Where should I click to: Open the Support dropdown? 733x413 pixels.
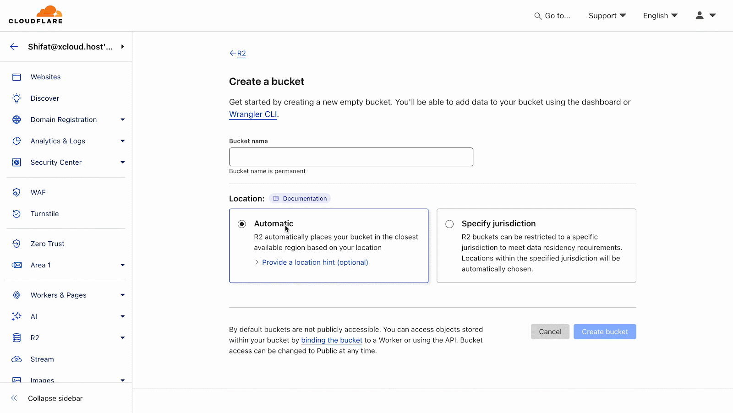tap(607, 15)
